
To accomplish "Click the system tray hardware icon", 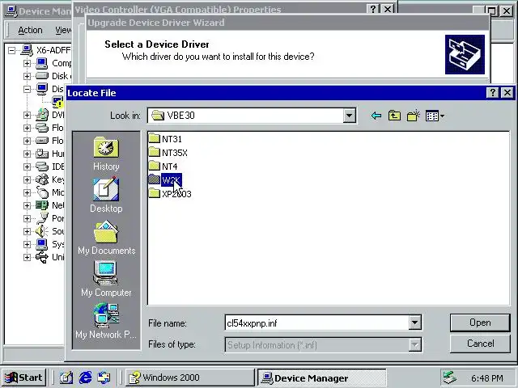I will point(450,377).
